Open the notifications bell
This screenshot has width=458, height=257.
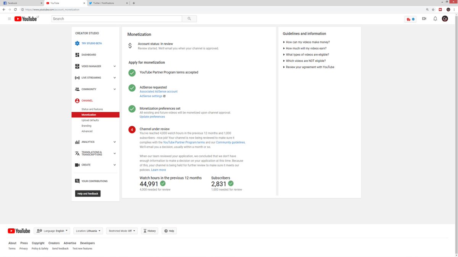click(435, 19)
